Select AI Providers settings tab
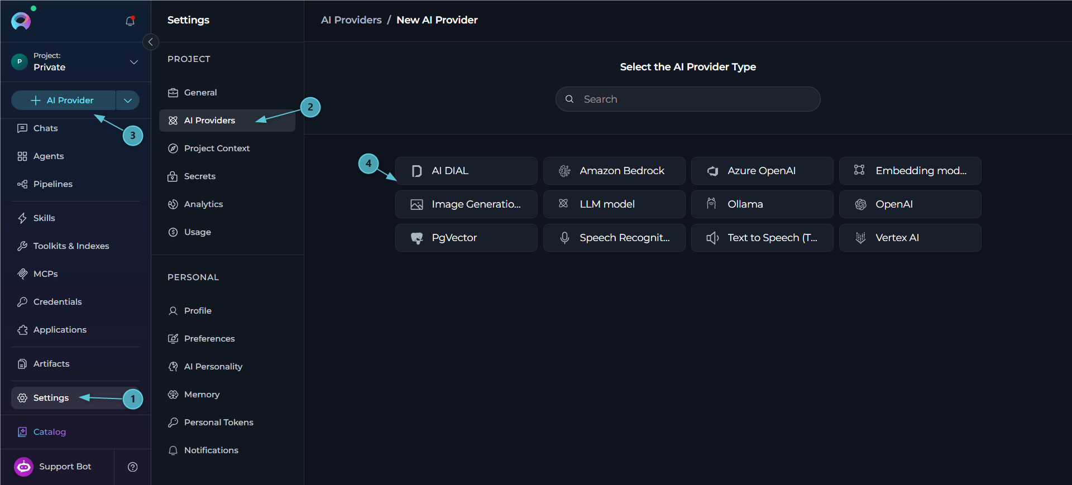Screen dimensions: 1072x485 point(227,121)
